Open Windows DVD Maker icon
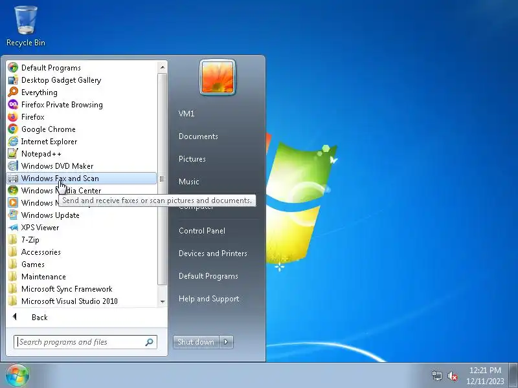 point(13,166)
